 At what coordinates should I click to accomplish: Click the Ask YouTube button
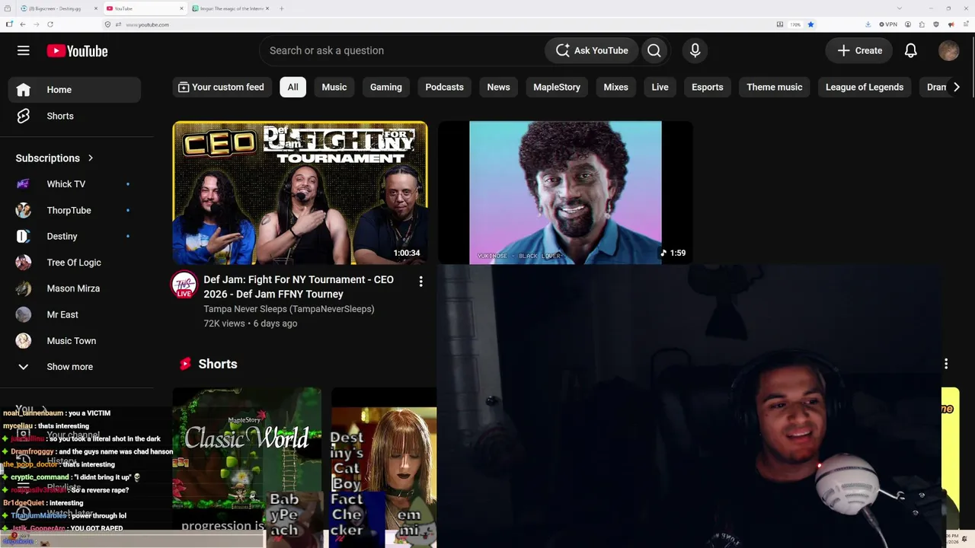click(x=592, y=50)
